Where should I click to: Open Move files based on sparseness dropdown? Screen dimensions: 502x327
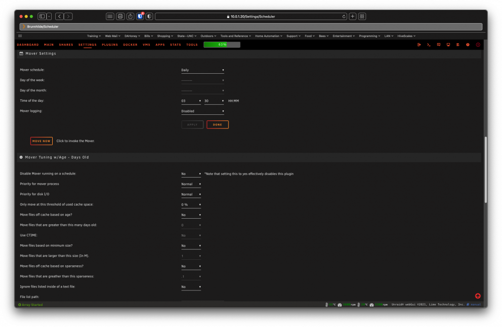point(191,266)
